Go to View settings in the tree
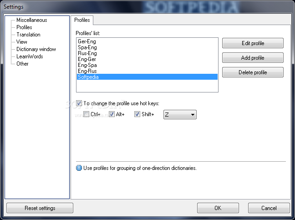Viewport: 295px width, 220px height. [x=22, y=42]
